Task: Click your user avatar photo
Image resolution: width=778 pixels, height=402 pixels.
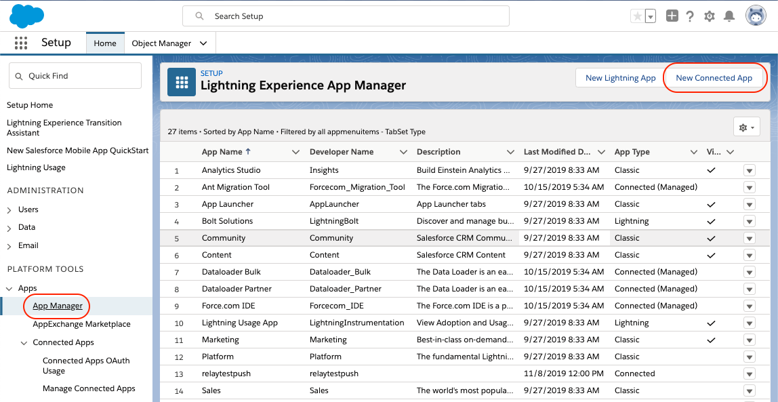Action: [x=755, y=16]
